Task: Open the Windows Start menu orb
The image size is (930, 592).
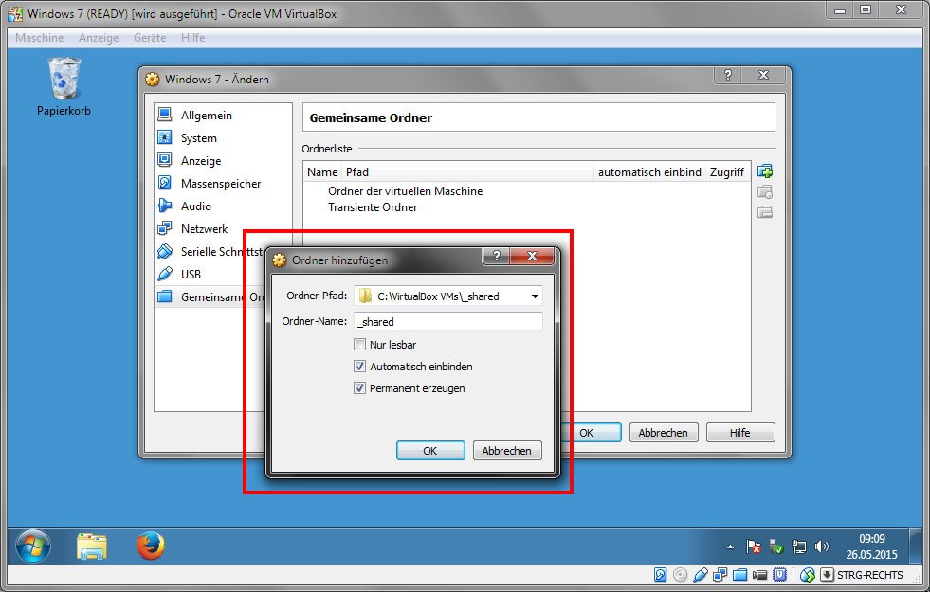Action: tap(32, 546)
